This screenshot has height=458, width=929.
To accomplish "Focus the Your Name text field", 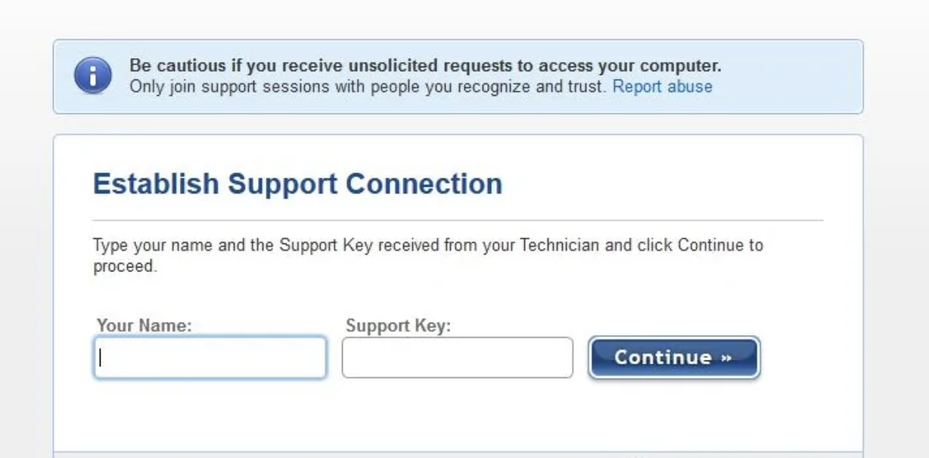I will pyautogui.click(x=210, y=357).
